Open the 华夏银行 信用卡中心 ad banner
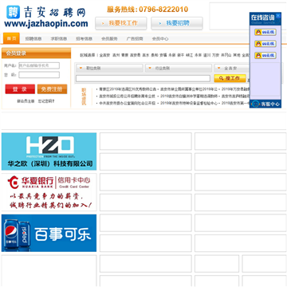Viewport: 287px width, 287px height. 49,192
